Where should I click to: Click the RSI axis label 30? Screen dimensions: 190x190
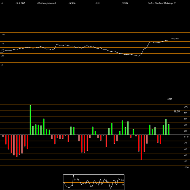click(x=3, y=56)
